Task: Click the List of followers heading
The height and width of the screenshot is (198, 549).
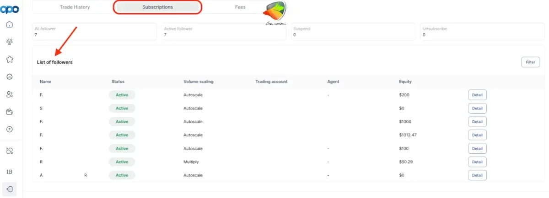Action: tap(55, 62)
